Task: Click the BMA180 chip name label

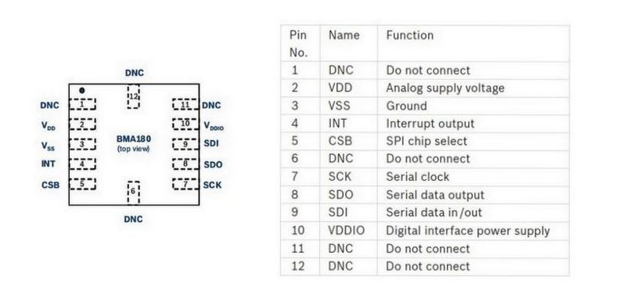Action: [x=133, y=139]
